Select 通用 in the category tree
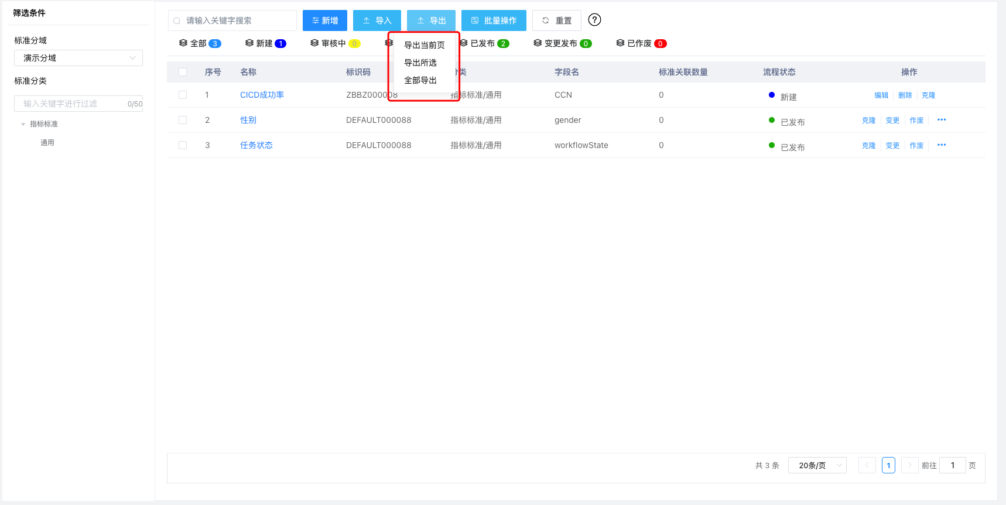Screen dimensions: 1006x505 [47, 143]
